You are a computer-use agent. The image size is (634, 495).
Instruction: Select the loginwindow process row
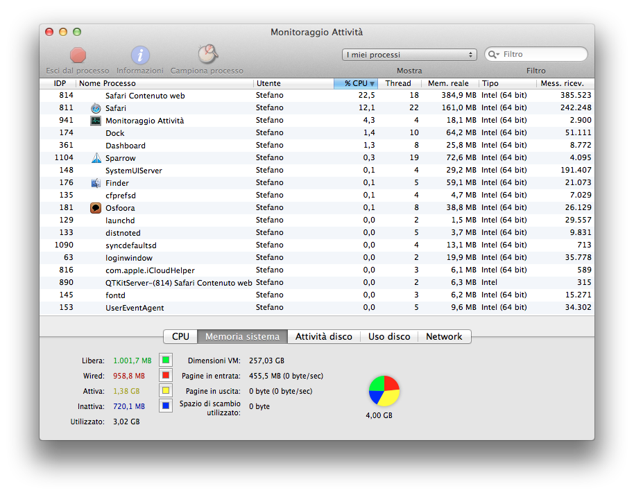(x=317, y=257)
